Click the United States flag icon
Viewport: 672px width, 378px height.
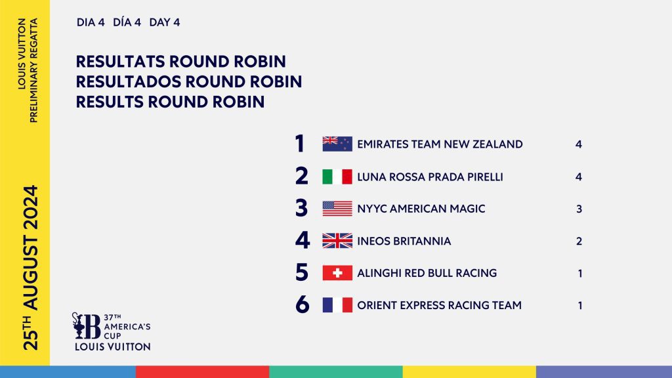pyautogui.click(x=337, y=209)
